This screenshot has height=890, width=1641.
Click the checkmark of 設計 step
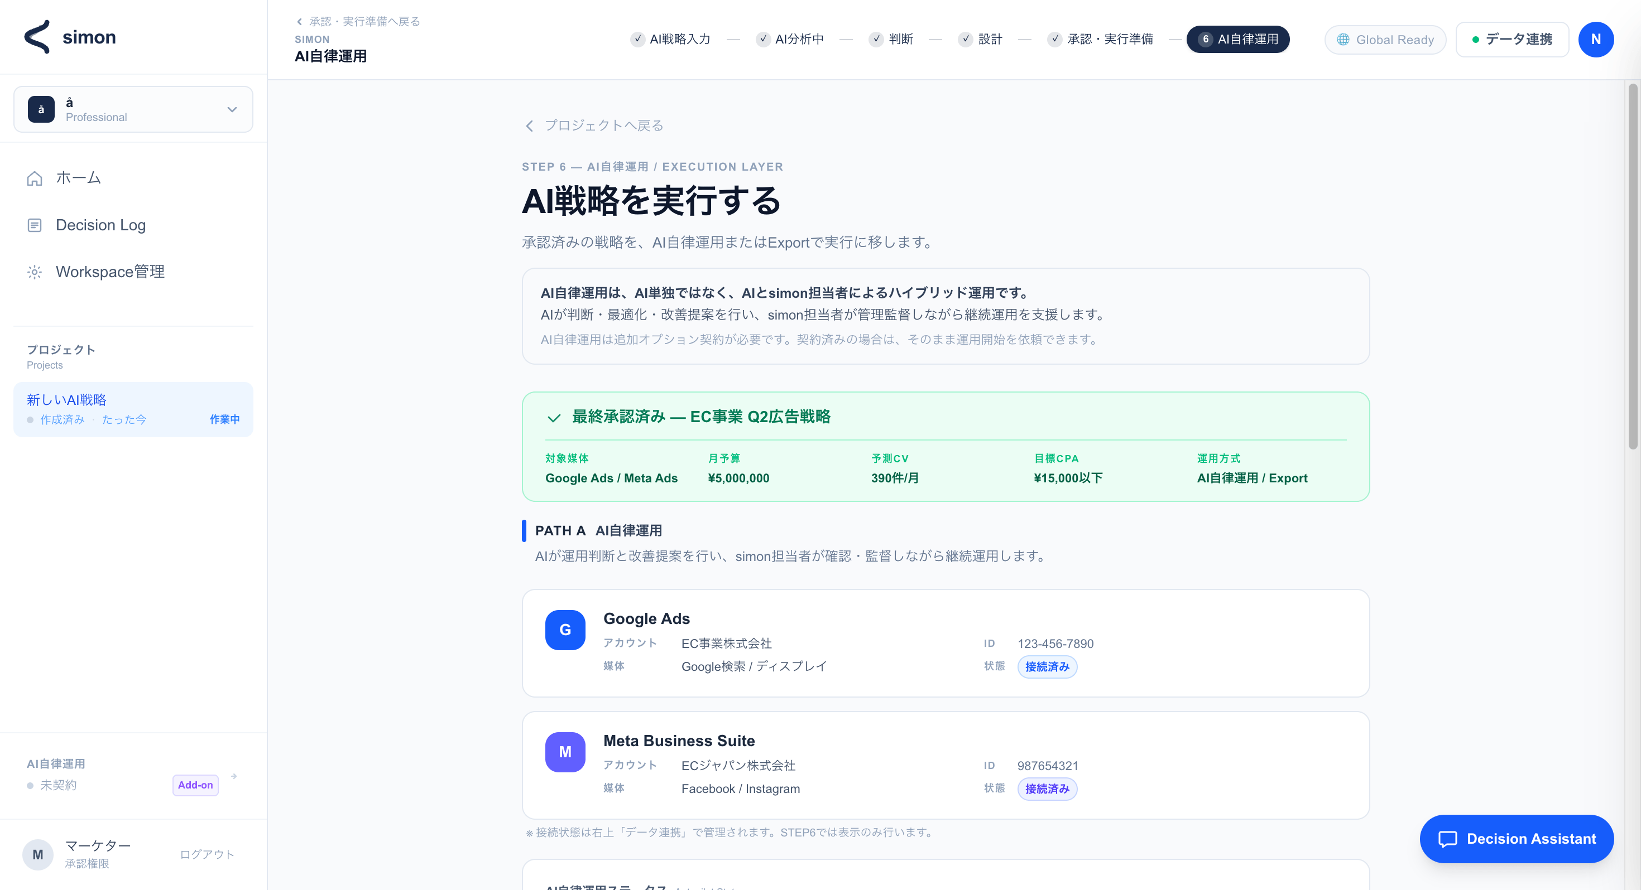[966, 40]
